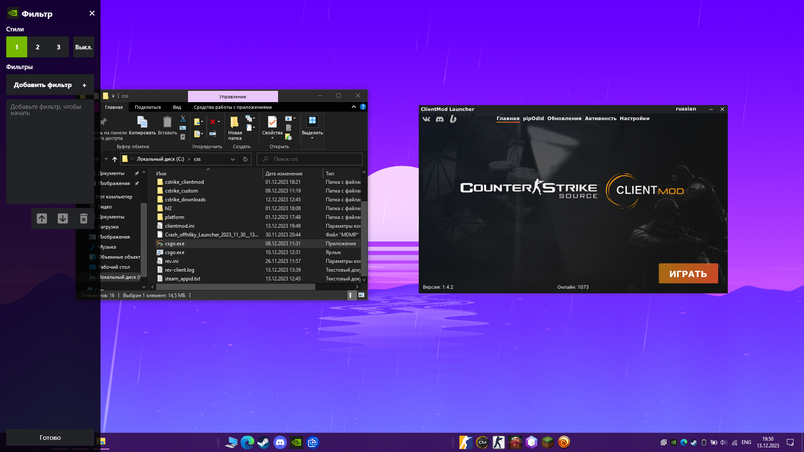Click the Boosty icon in ClientMod Launcher
Screen dimensions: 804x452
tap(453, 119)
